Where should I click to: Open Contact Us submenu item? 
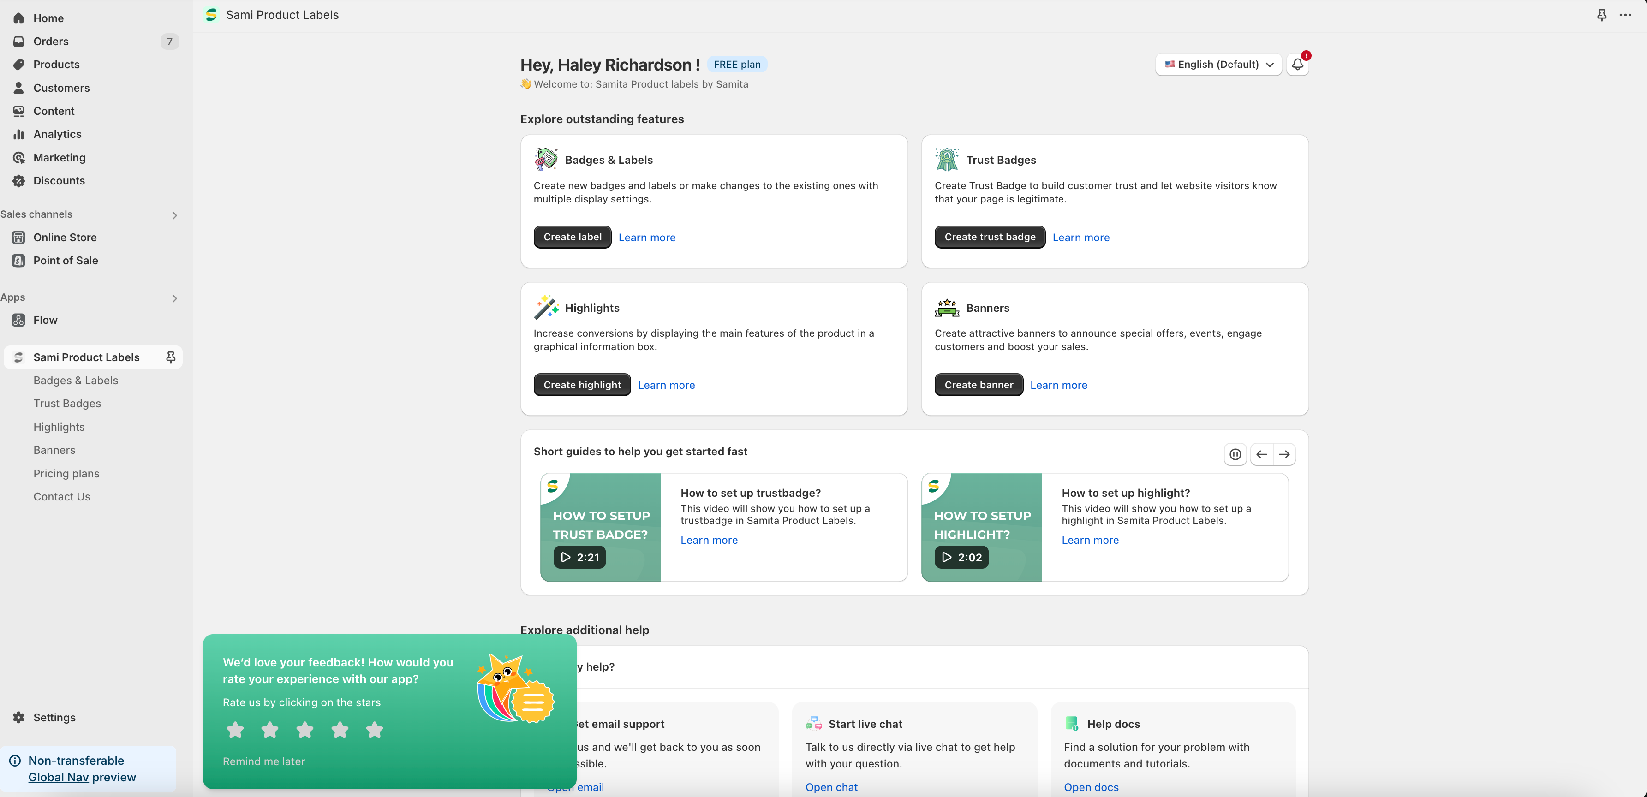pyautogui.click(x=62, y=497)
